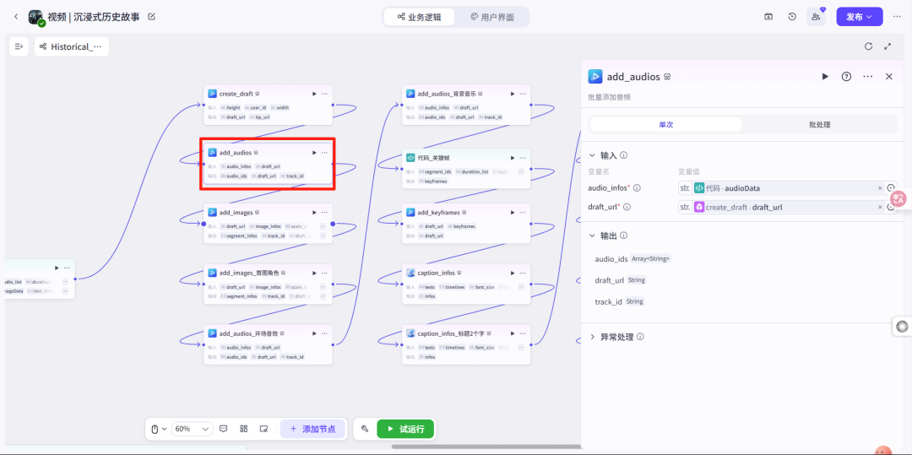912x455 pixels.
Task: Select the 批处理 mode tab
Action: point(819,124)
